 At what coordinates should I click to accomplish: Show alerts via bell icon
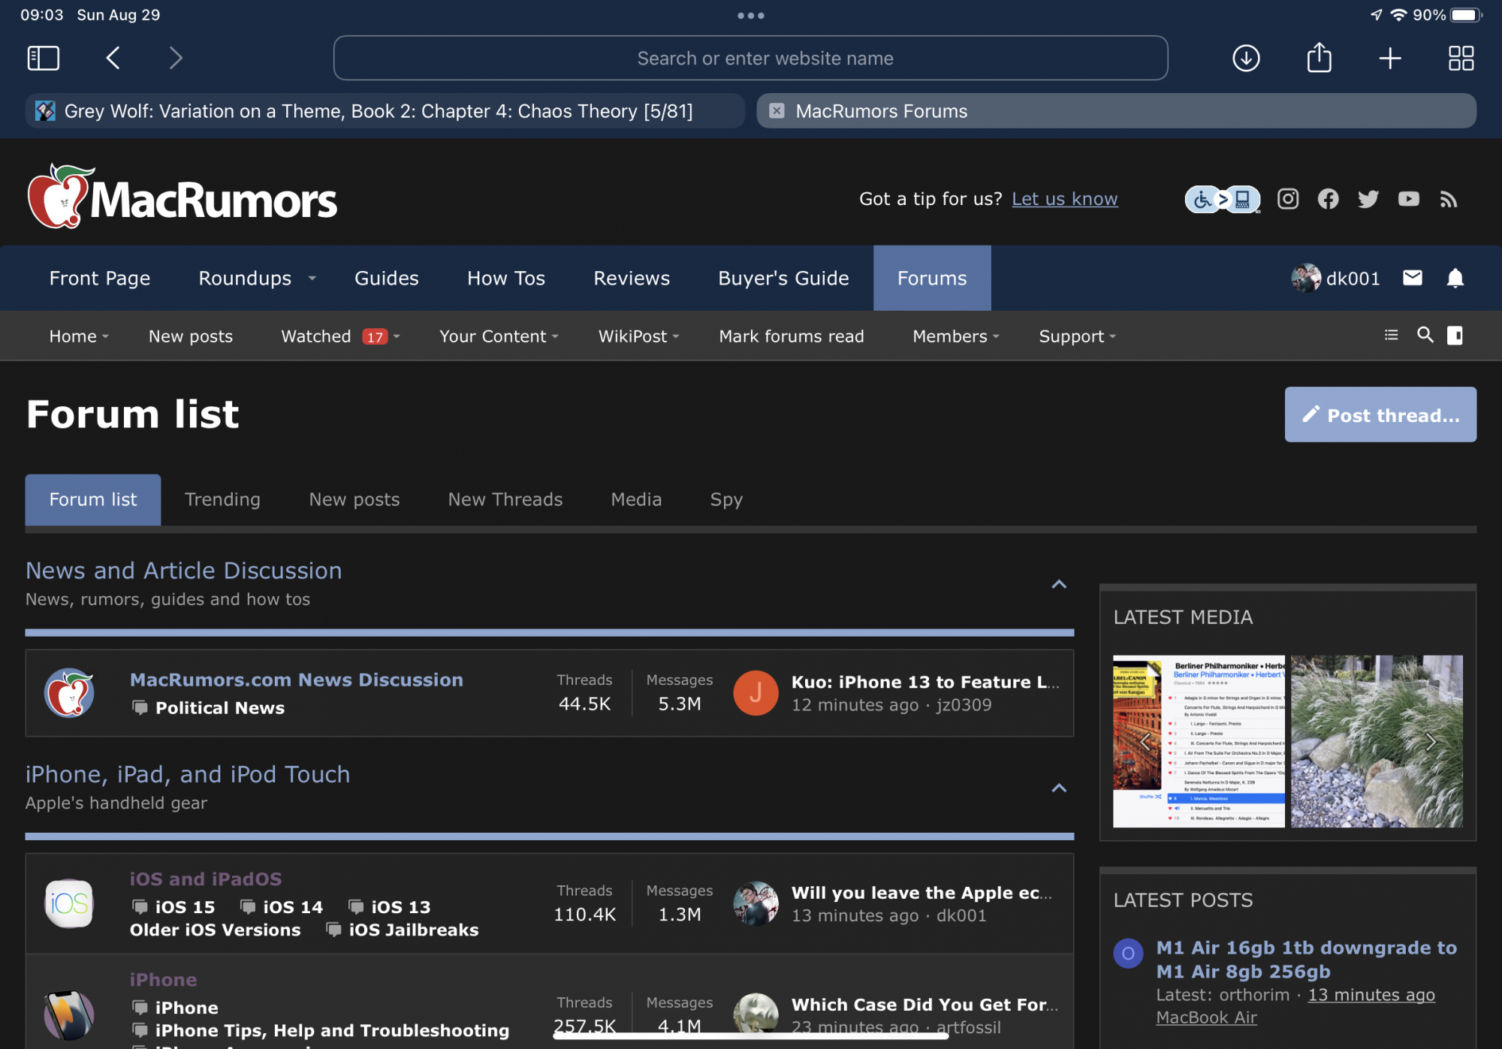1455,278
